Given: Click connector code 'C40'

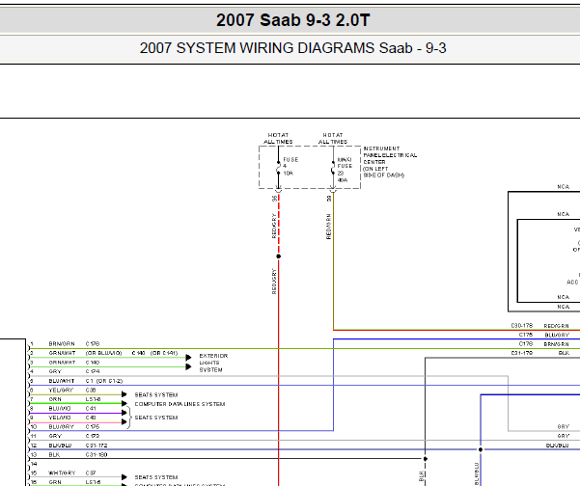Looking at the screenshot, I should (91, 418).
